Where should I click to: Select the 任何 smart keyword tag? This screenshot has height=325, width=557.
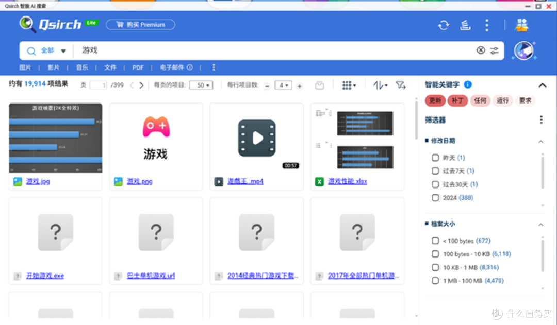480,100
